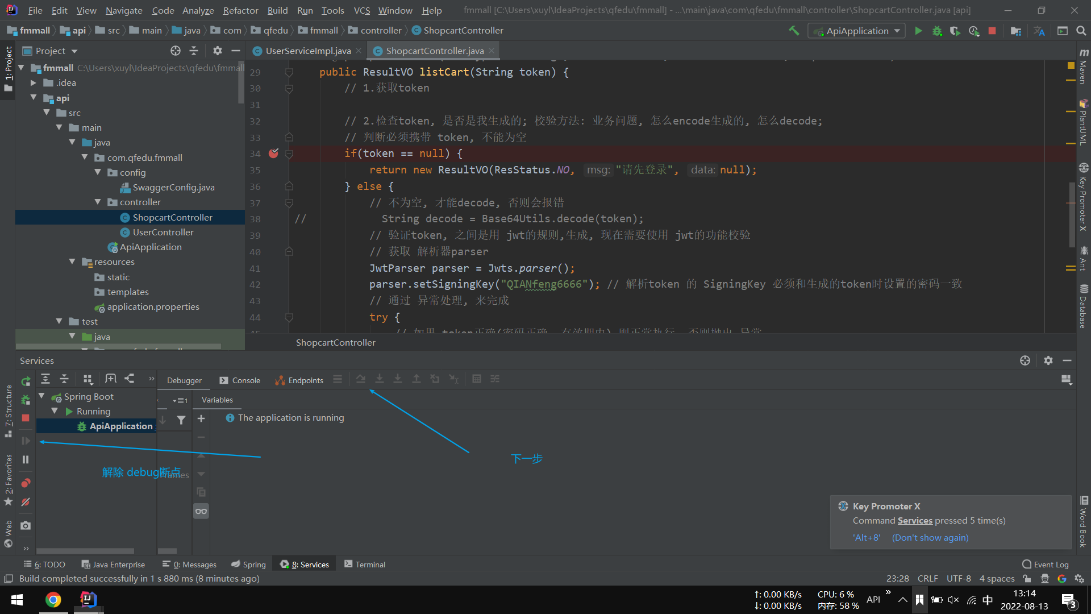
Task: Click Step Out icon in debugger toolbar
Action: [x=417, y=379]
